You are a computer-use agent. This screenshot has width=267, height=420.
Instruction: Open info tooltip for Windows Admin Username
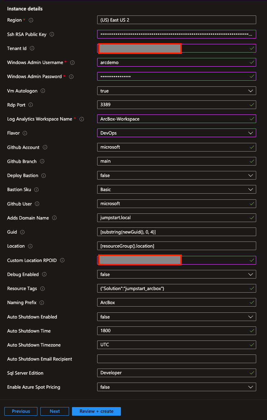click(72, 62)
